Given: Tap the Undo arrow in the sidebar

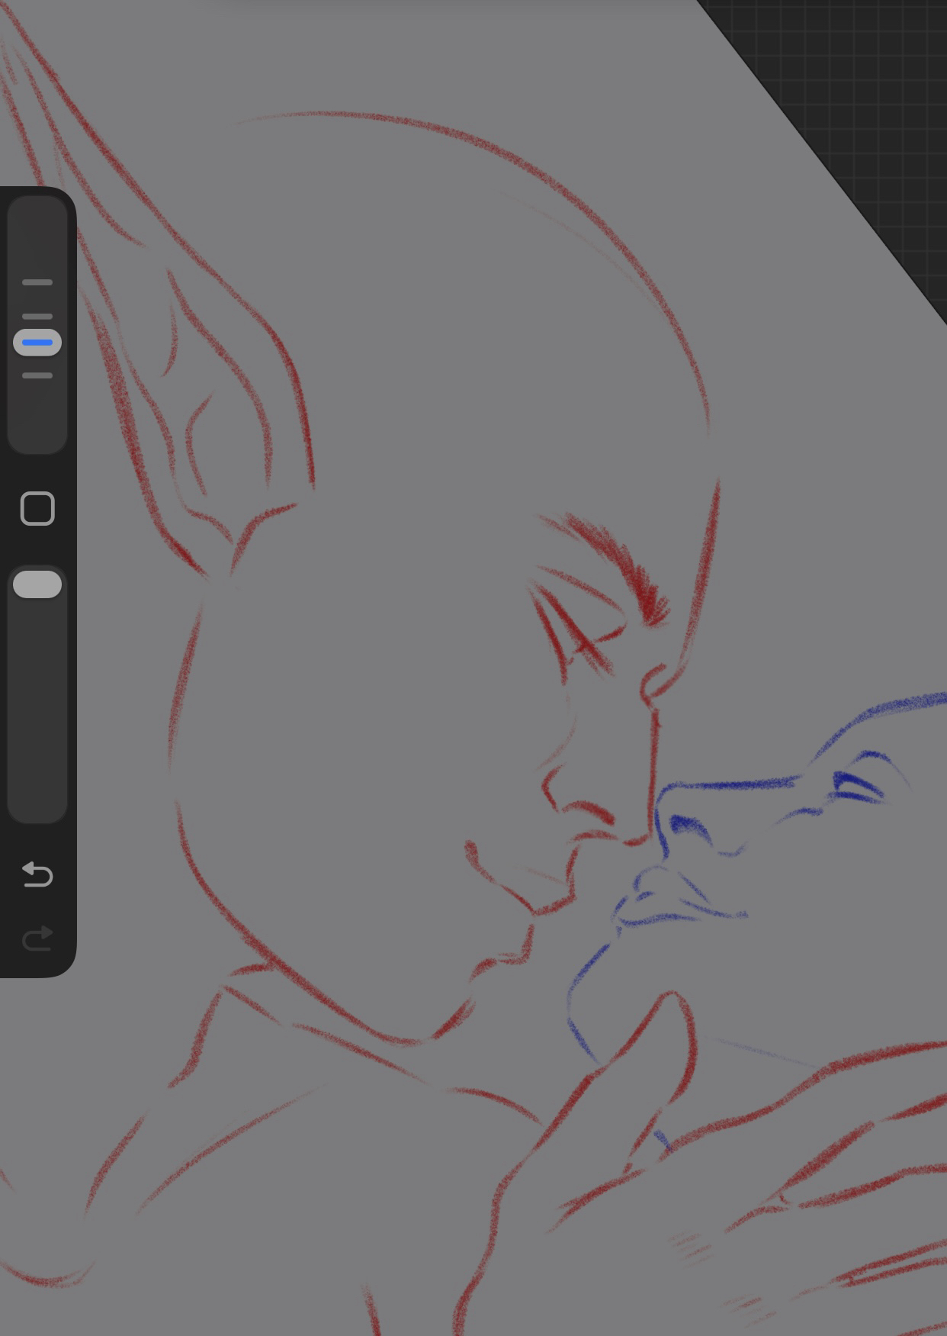Looking at the screenshot, I should pos(37,874).
